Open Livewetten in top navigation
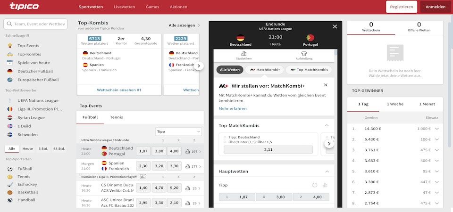 tap(124, 7)
